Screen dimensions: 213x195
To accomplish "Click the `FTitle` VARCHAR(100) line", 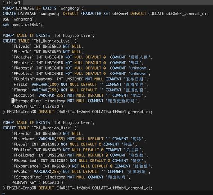I will coord(80,84).
